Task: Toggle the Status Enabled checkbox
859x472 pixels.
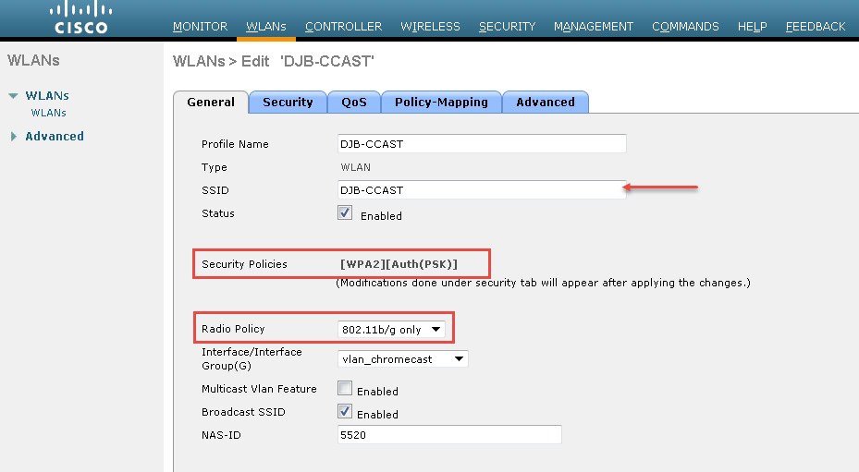Action: pos(345,213)
